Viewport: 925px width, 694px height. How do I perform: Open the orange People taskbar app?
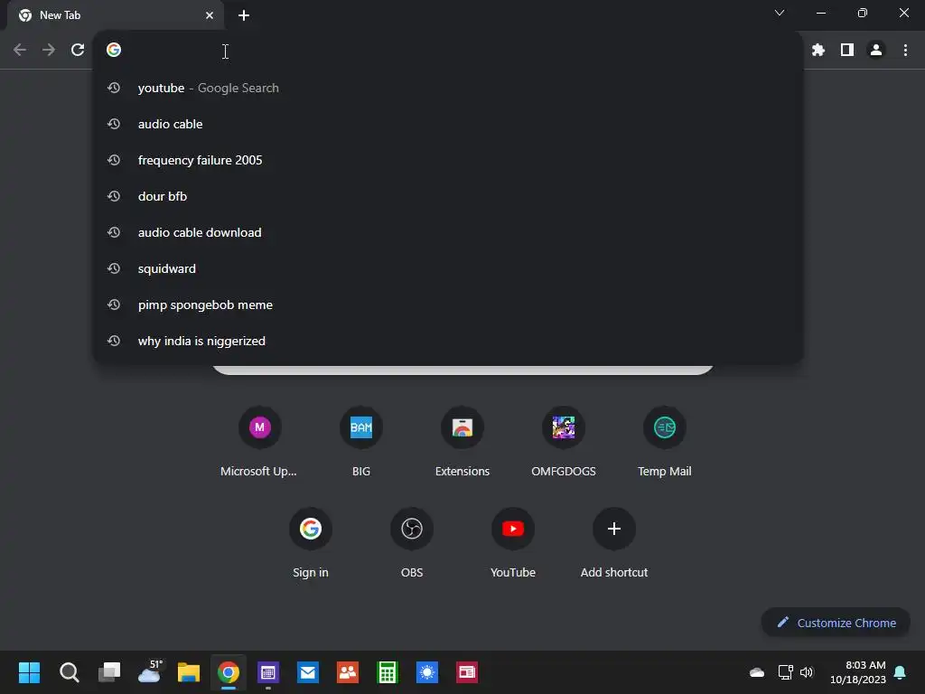348,672
